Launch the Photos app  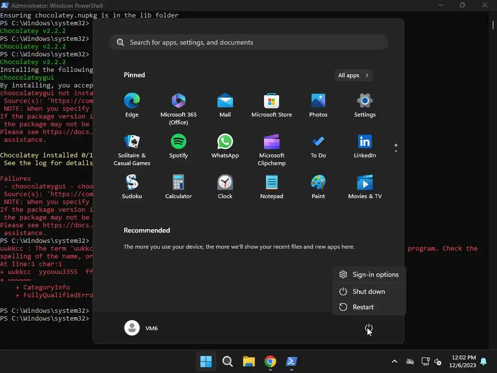pos(318,105)
